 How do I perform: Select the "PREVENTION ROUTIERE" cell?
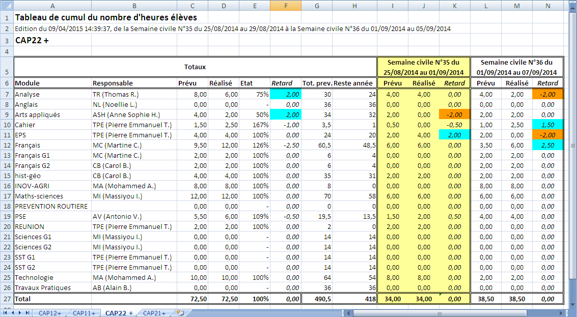(x=52, y=206)
